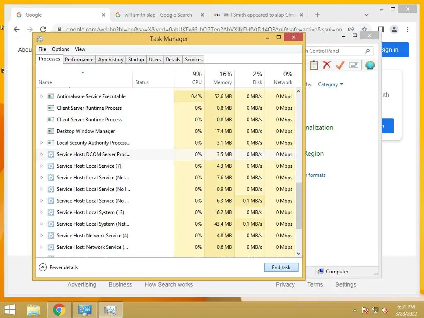Expand Local Security Authority Process row
The height and width of the screenshot is (318, 424).
pos(41,143)
